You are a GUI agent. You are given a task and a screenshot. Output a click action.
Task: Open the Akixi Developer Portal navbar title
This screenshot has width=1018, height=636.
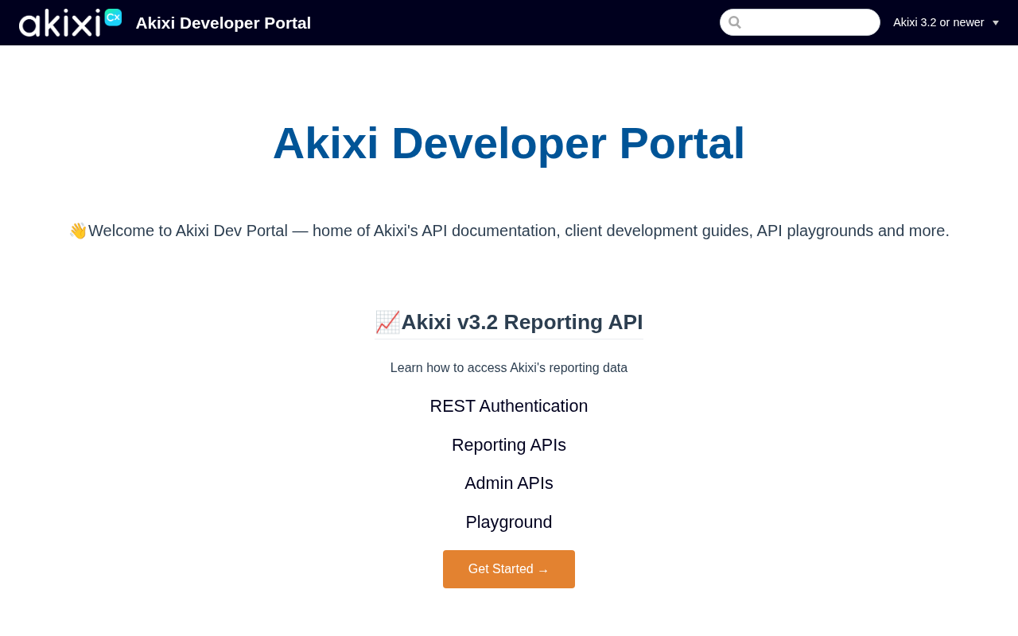pyautogui.click(x=223, y=23)
